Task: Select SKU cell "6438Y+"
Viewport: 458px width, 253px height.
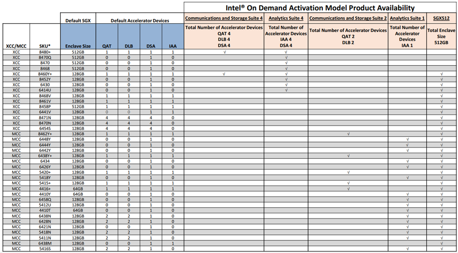Action: 45,156
